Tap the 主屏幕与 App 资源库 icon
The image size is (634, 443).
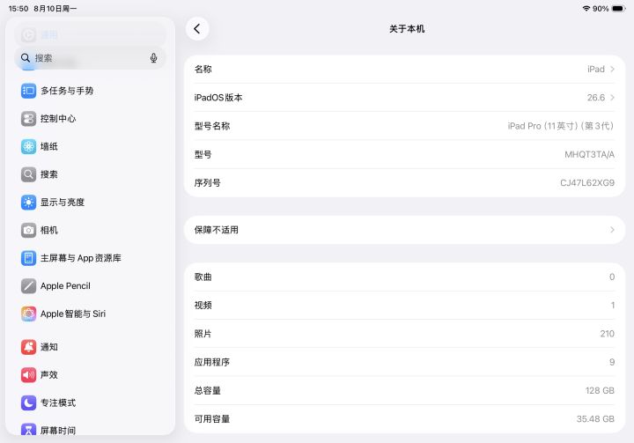pyautogui.click(x=28, y=258)
